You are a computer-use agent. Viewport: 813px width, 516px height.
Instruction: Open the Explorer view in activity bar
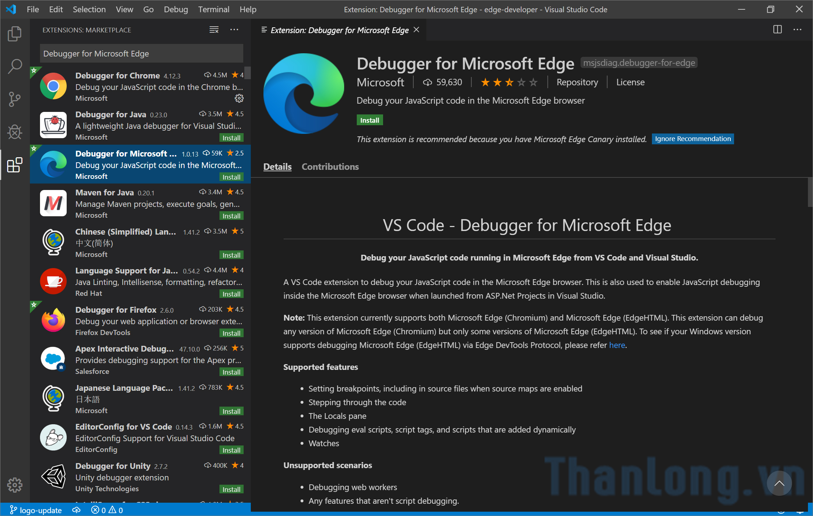pos(15,33)
